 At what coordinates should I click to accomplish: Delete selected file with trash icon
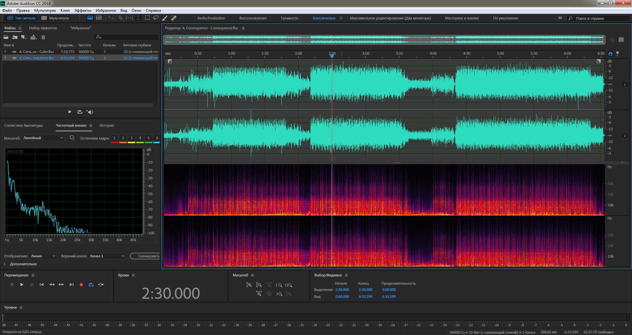pos(43,37)
